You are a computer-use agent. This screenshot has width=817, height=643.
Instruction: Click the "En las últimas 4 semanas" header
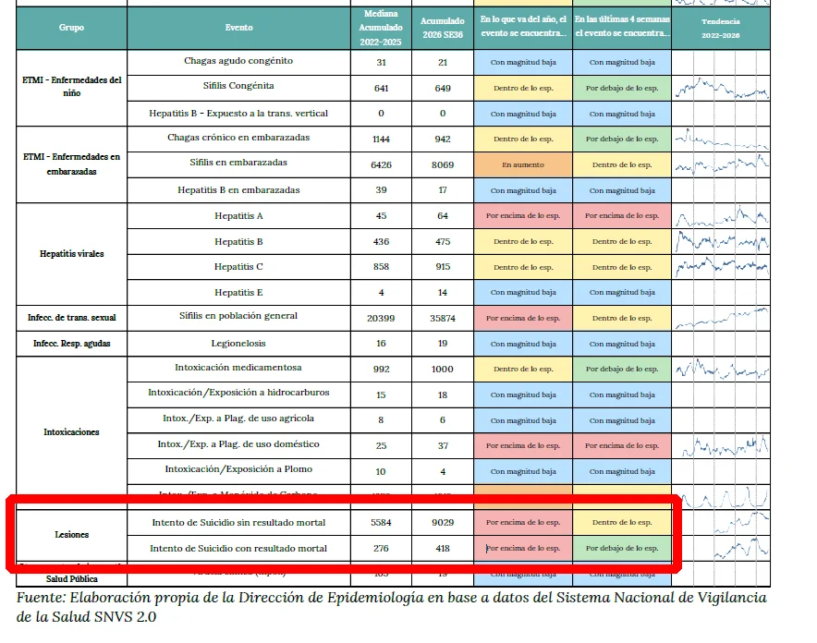click(622, 26)
